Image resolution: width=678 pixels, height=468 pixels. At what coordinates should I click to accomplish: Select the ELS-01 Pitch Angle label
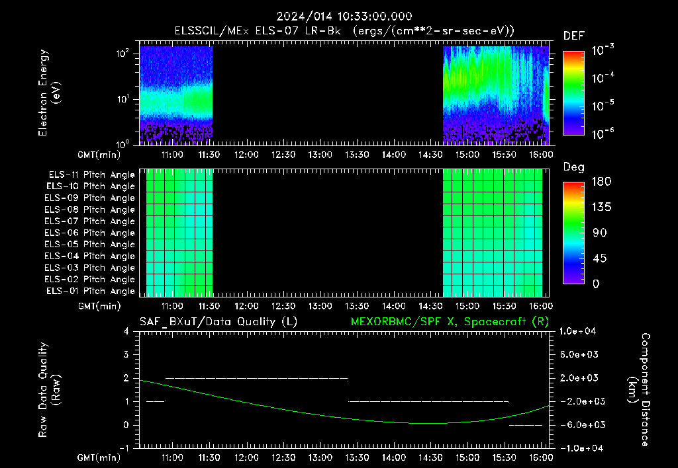(91, 291)
